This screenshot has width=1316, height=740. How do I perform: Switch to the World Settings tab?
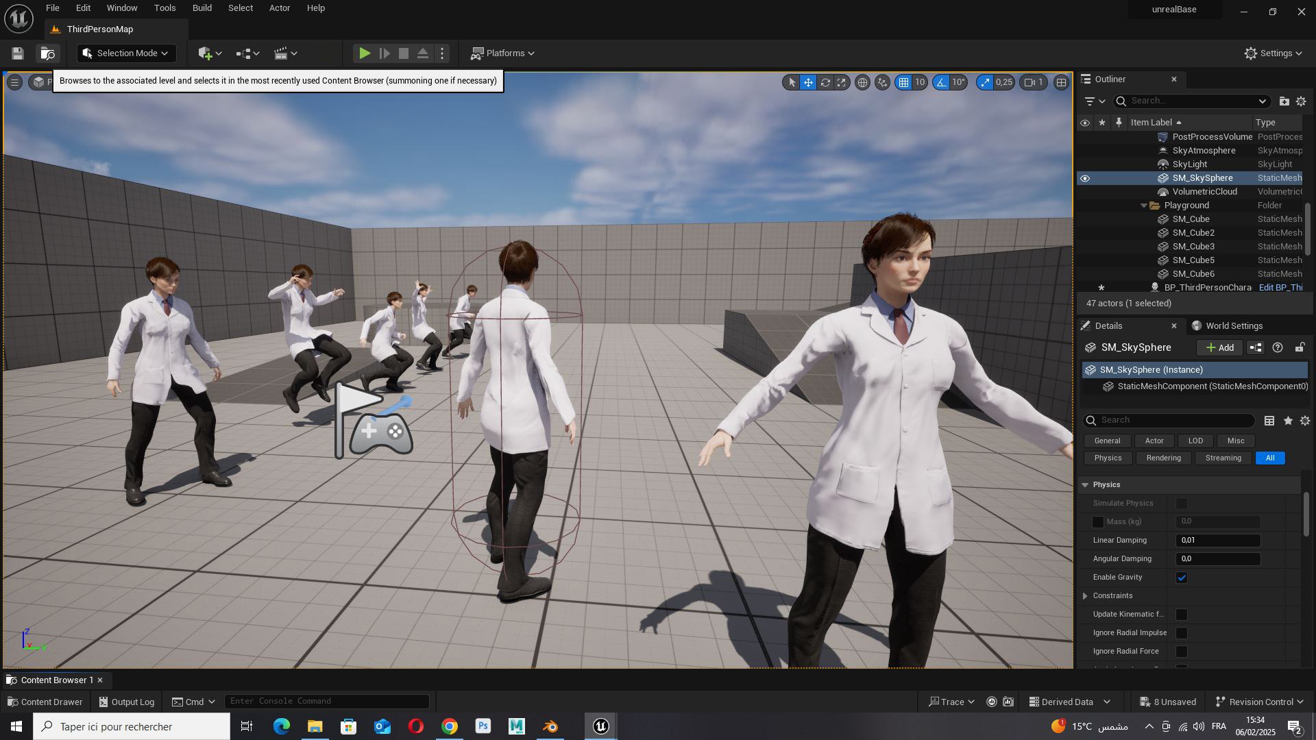1227,326
